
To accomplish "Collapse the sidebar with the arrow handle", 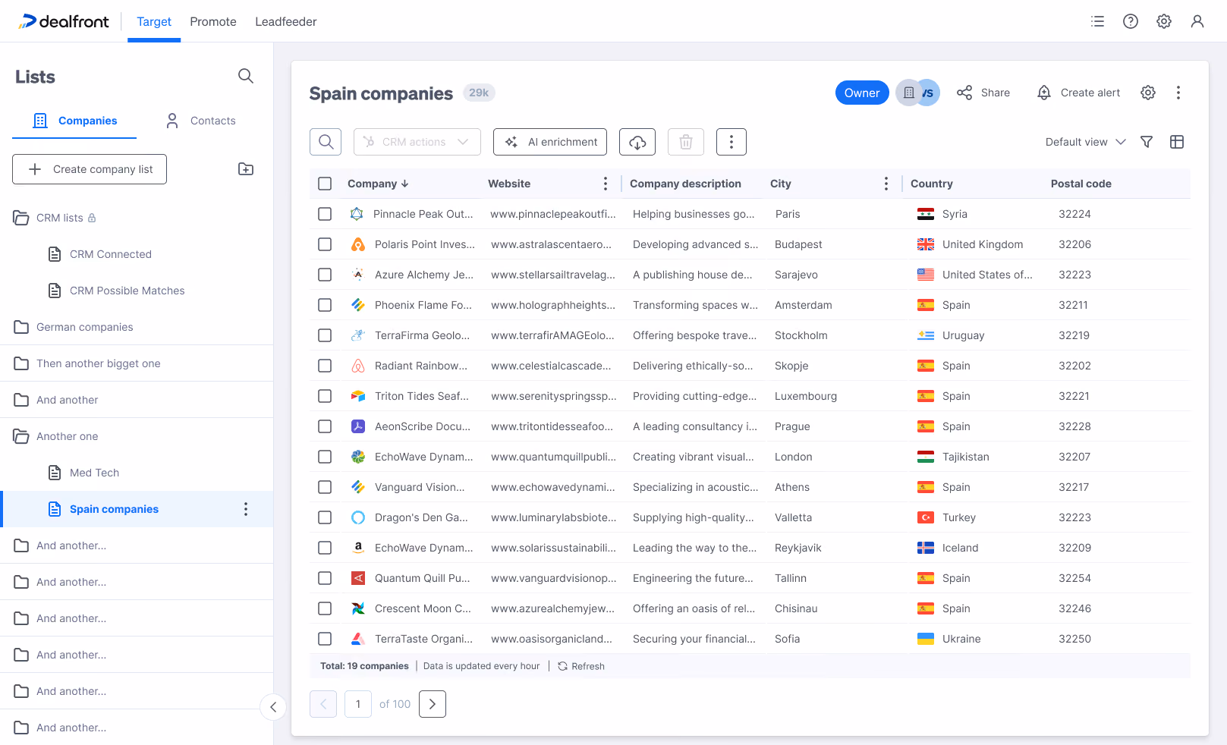I will pos(273,707).
